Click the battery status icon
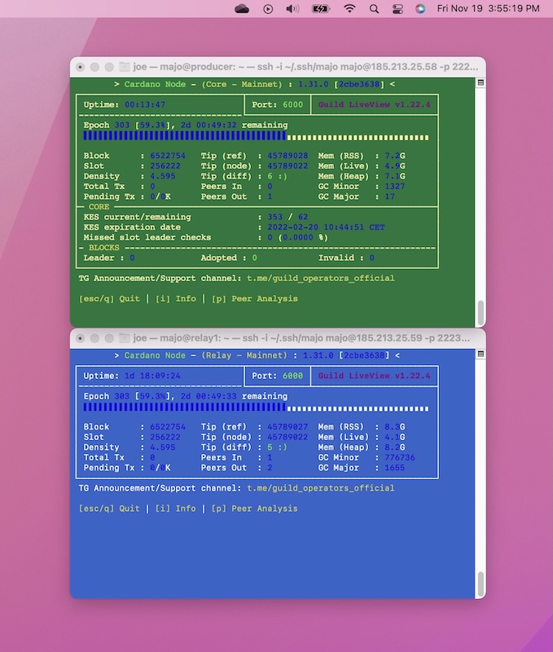Image resolution: width=553 pixels, height=652 pixels. pyautogui.click(x=321, y=9)
